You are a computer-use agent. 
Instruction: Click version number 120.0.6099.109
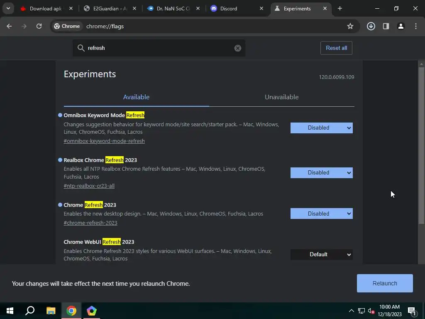336,77
